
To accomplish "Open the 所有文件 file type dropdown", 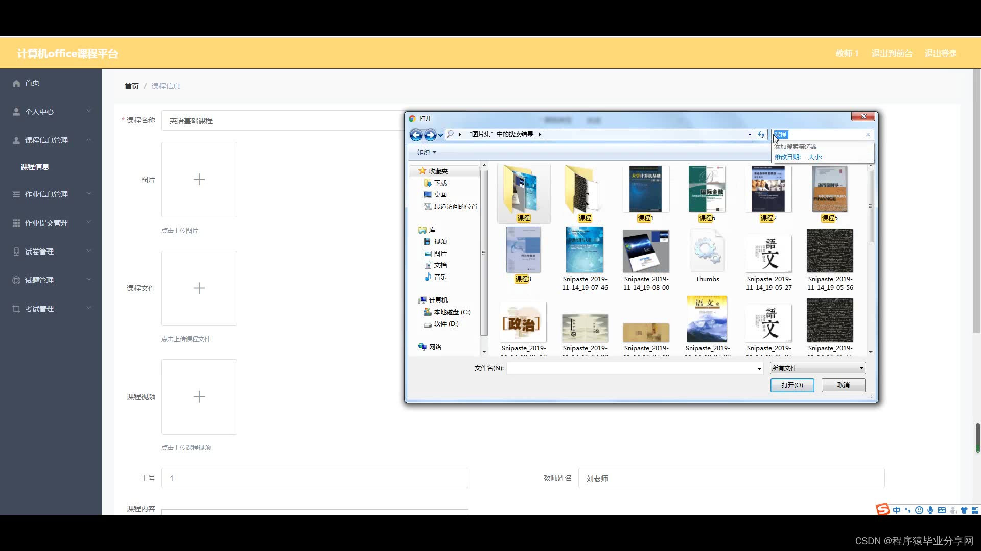I will click(818, 368).
